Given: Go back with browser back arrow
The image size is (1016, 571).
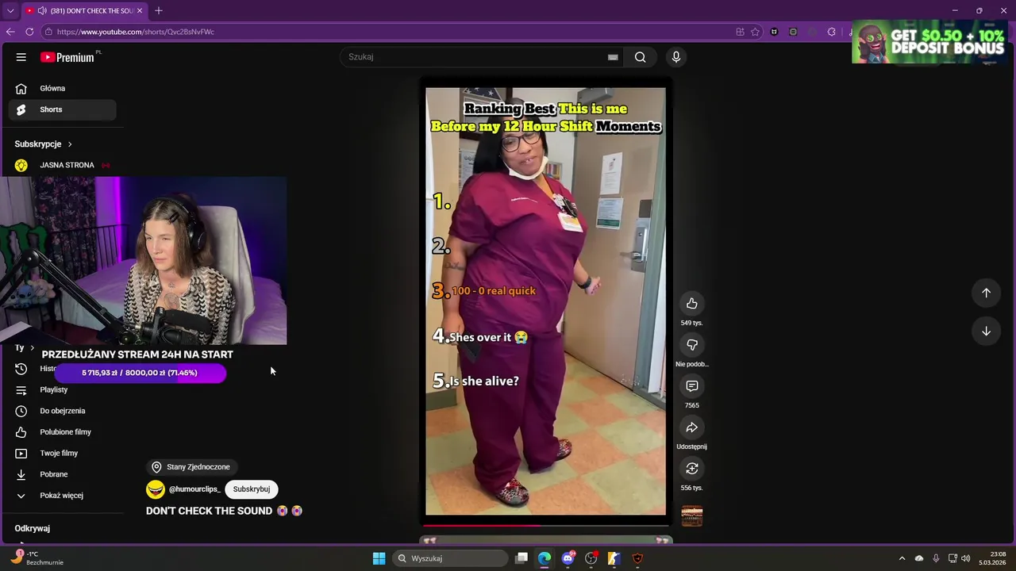Looking at the screenshot, I should tap(10, 32).
